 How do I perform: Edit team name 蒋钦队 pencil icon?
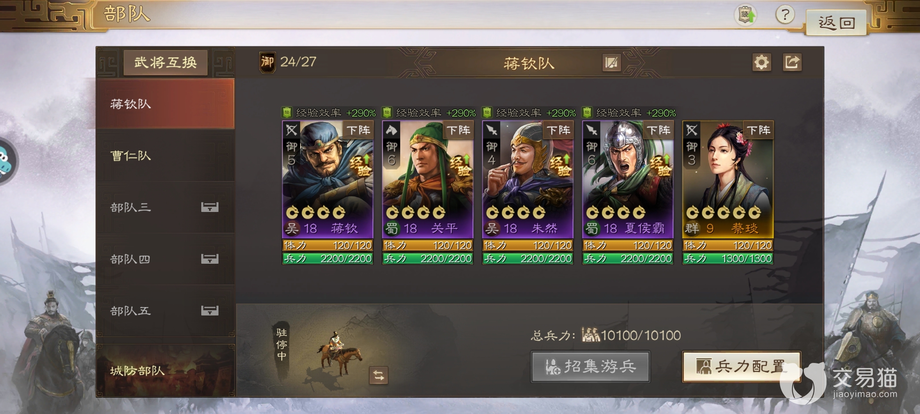click(x=611, y=63)
